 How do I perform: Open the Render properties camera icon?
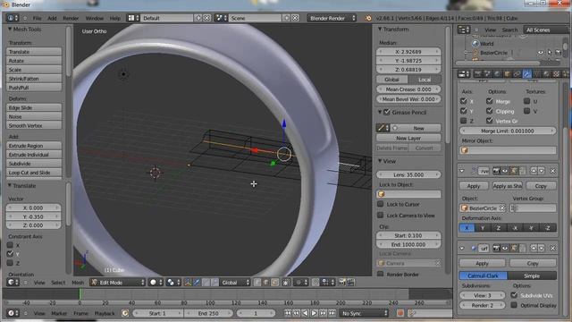(x=478, y=74)
